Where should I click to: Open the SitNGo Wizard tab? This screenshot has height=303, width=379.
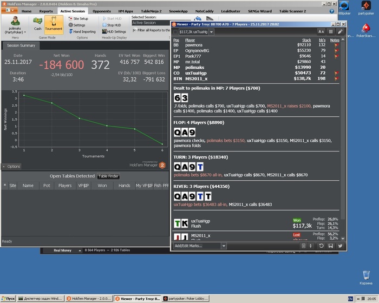pyautogui.click(x=260, y=11)
